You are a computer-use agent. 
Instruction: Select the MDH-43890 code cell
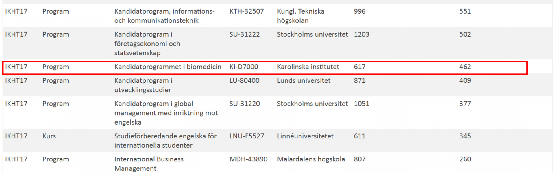(248, 159)
